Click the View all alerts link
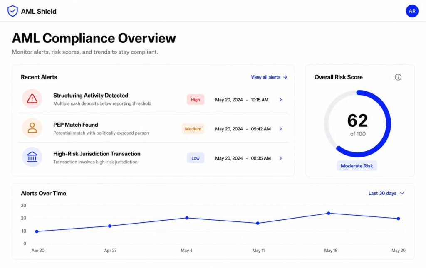Viewport: 426px width, 268px height. click(x=269, y=77)
